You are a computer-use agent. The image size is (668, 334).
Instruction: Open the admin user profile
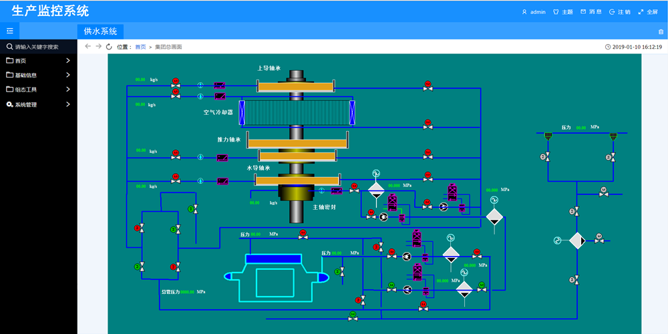[533, 11]
